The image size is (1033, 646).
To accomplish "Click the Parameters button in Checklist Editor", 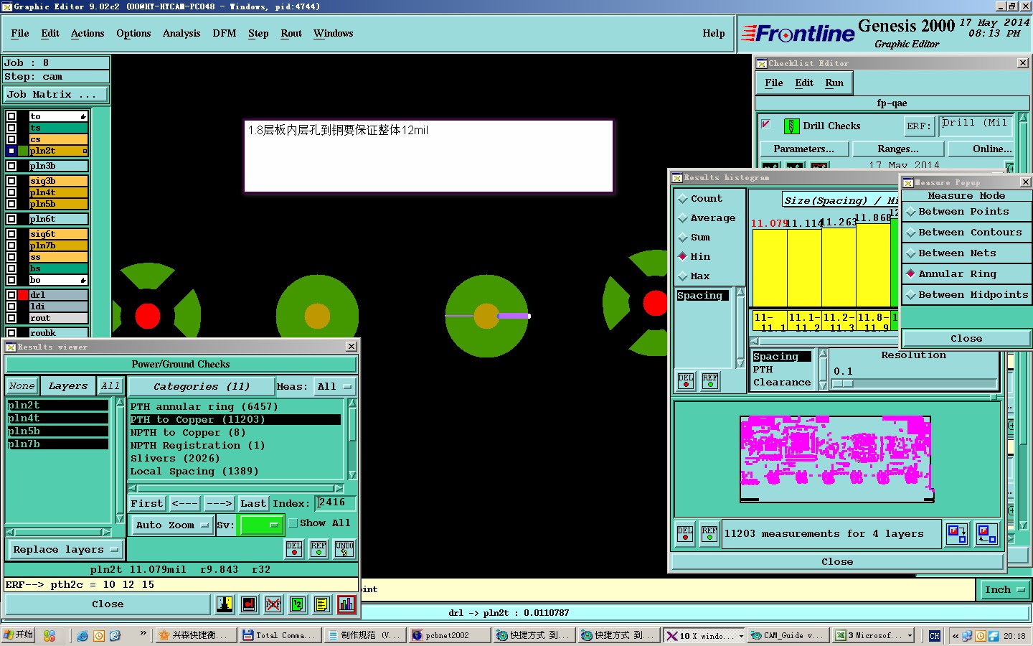I will point(804,149).
